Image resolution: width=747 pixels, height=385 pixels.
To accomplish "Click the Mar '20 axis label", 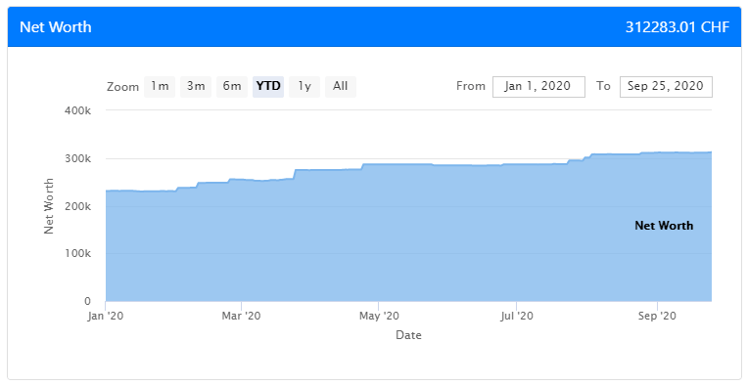I will pos(241,316).
